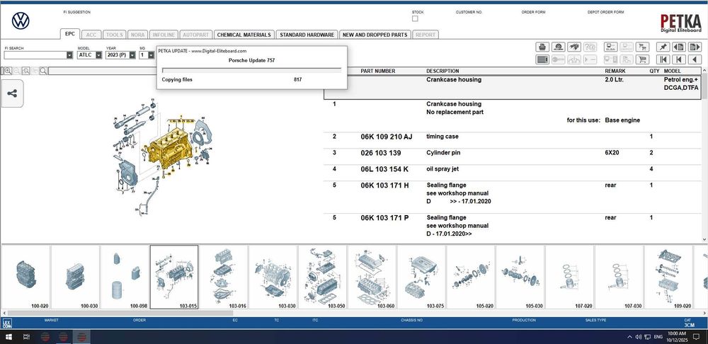708x344 pixels.
Task: Show hidden system tray icons
Action: click(629, 337)
